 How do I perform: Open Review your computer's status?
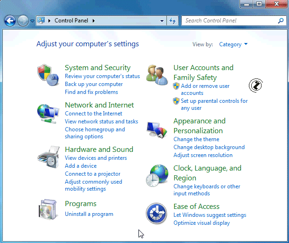(x=102, y=76)
